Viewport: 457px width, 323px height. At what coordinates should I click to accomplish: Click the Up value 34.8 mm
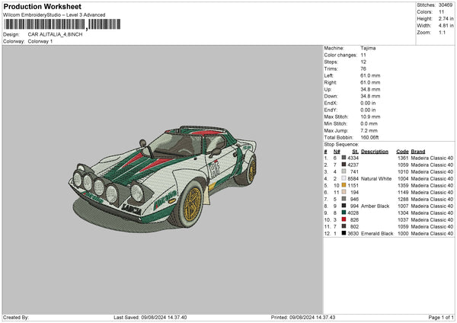[x=370, y=89]
